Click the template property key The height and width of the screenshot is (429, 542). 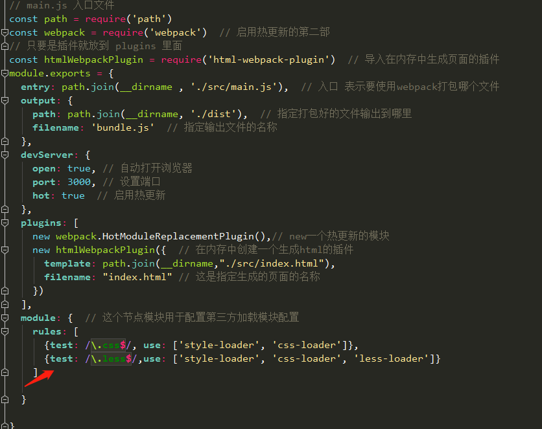click(x=67, y=263)
